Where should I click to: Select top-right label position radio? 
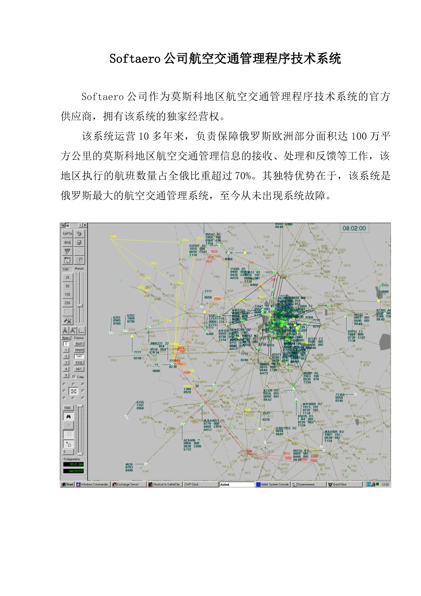83,384
